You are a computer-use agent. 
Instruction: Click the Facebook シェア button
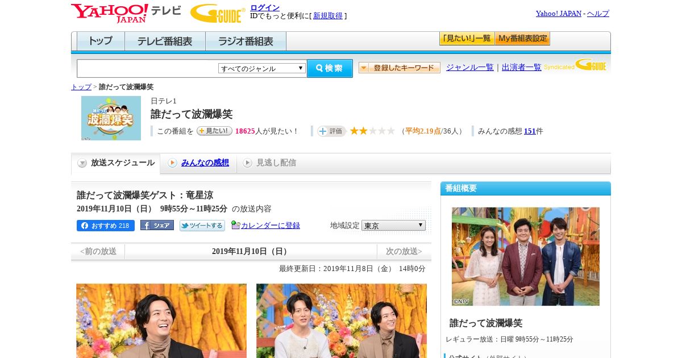click(x=157, y=226)
